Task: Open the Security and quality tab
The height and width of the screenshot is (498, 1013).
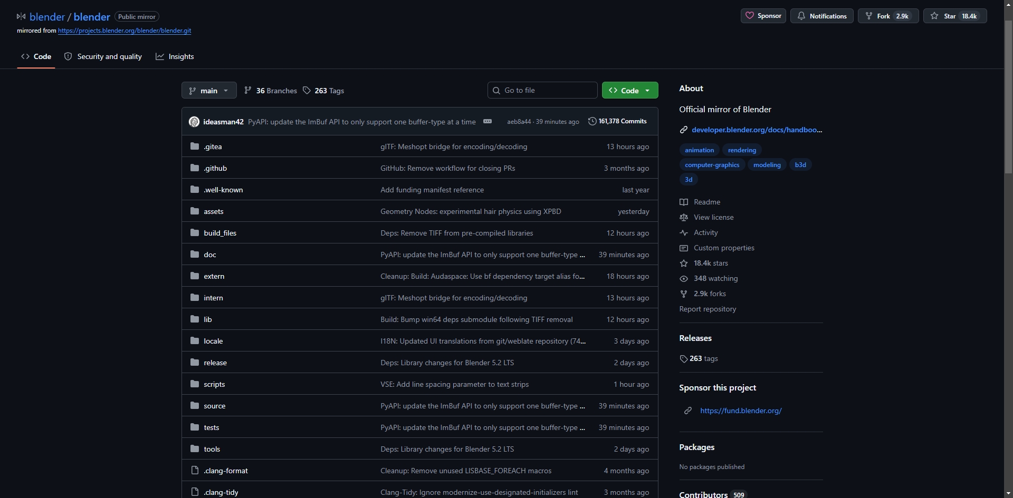Action: tap(103, 56)
